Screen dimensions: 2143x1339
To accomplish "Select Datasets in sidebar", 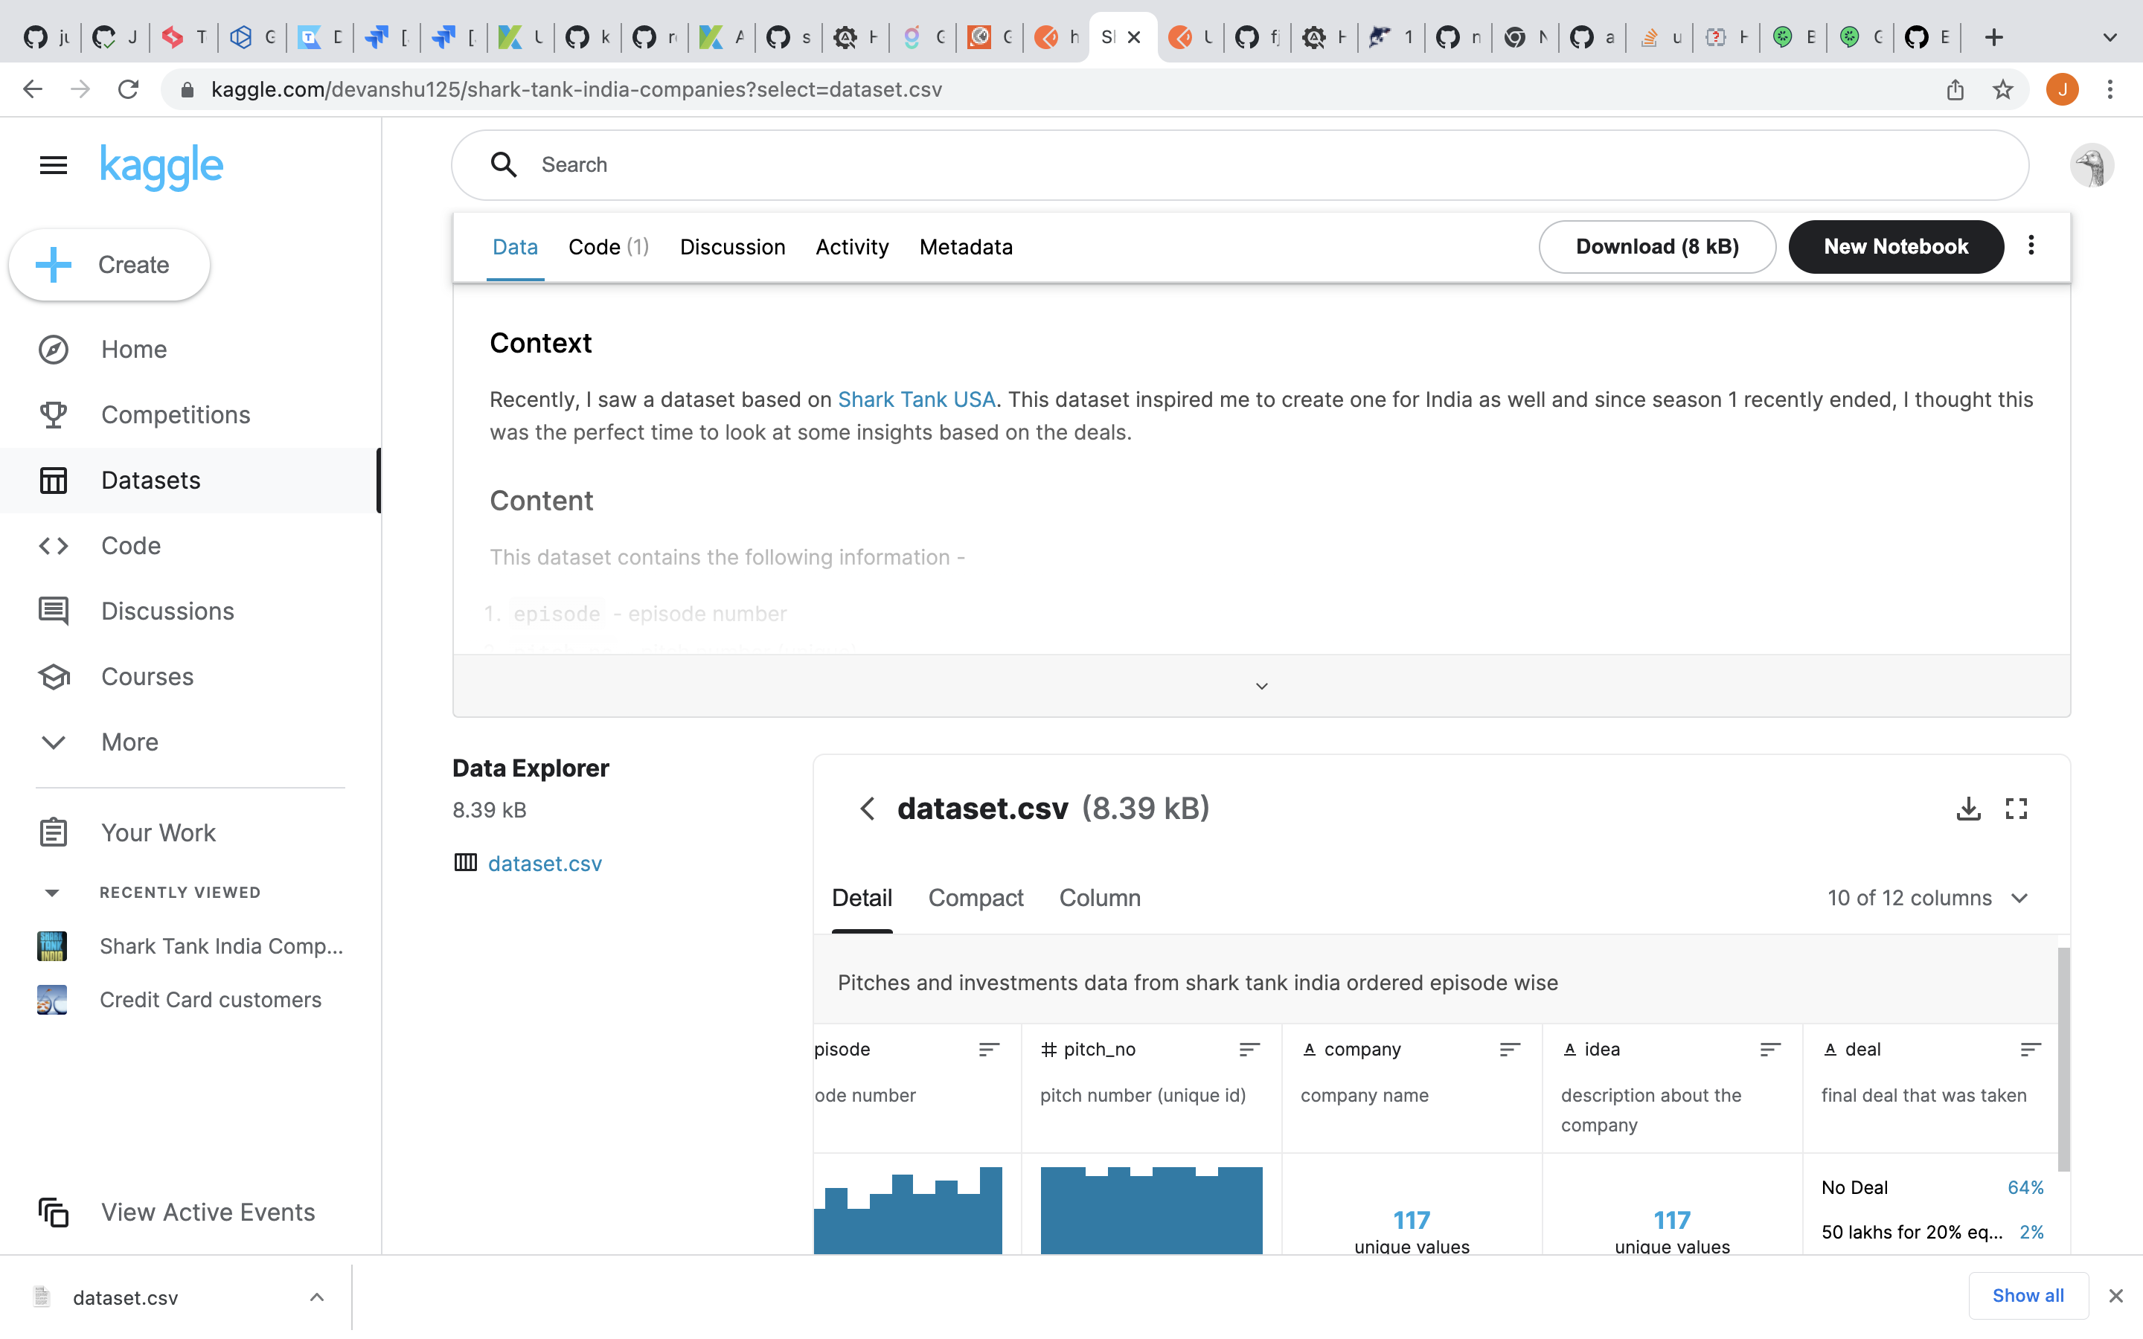I will (x=190, y=480).
